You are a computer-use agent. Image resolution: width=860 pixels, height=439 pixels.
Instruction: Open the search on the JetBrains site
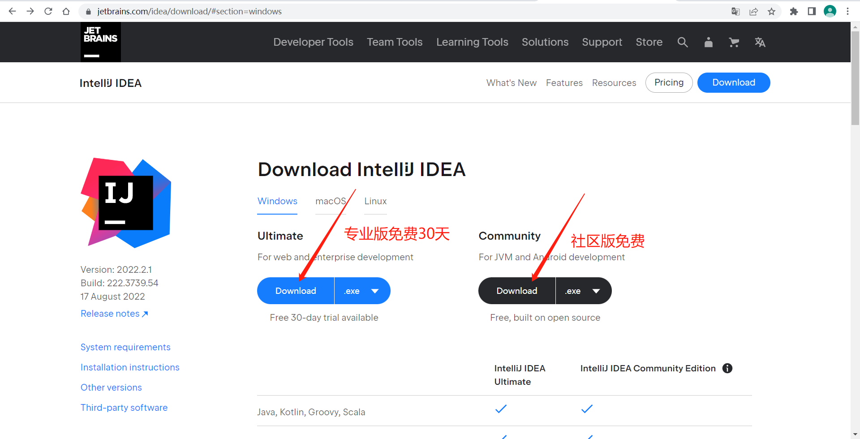[x=683, y=42]
